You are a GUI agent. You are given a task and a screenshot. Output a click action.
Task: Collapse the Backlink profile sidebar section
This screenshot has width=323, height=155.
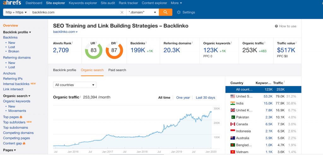[x=17, y=32]
